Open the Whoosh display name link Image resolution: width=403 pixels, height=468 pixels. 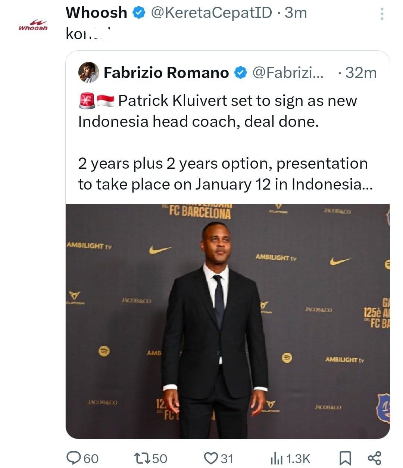coord(96,13)
